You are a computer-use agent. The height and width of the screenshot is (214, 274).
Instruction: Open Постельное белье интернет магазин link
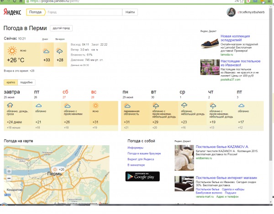[x=227, y=178]
